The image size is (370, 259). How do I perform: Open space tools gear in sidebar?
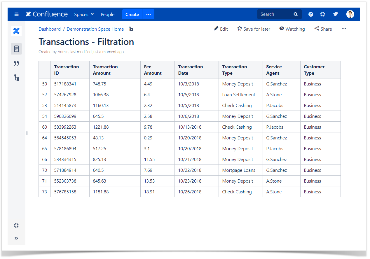click(16, 225)
